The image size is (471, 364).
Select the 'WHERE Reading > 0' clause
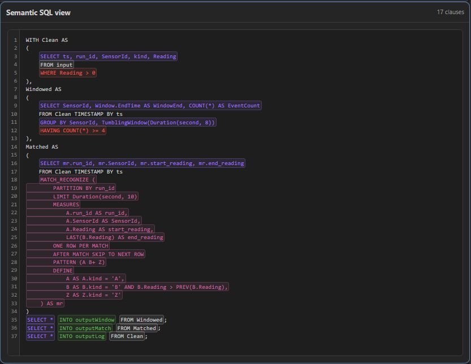point(68,73)
